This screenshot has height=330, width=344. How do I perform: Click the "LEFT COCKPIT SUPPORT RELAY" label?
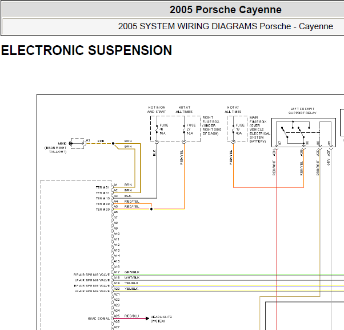coord(302,111)
